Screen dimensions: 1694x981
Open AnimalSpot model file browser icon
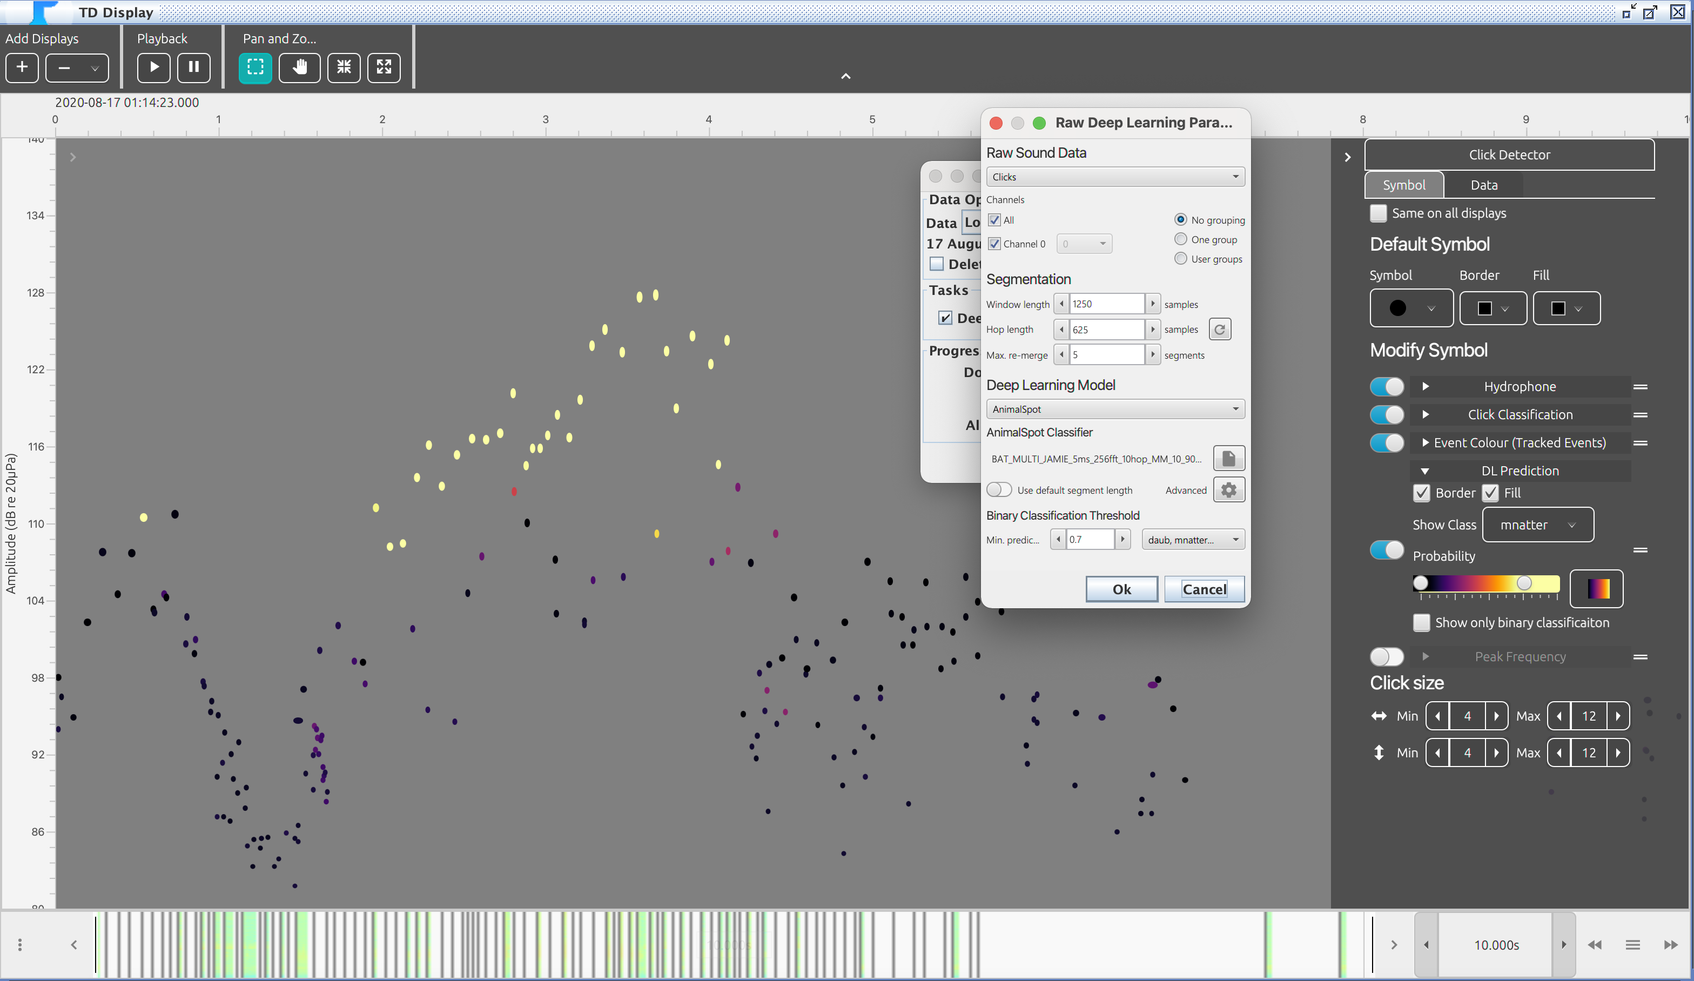click(x=1228, y=459)
